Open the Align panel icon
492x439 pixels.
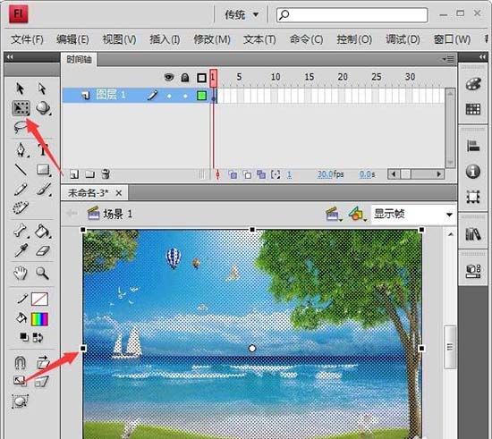click(473, 146)
